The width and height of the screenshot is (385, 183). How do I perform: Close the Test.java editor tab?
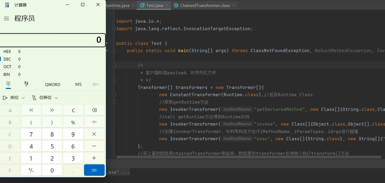tap(167, 5)
